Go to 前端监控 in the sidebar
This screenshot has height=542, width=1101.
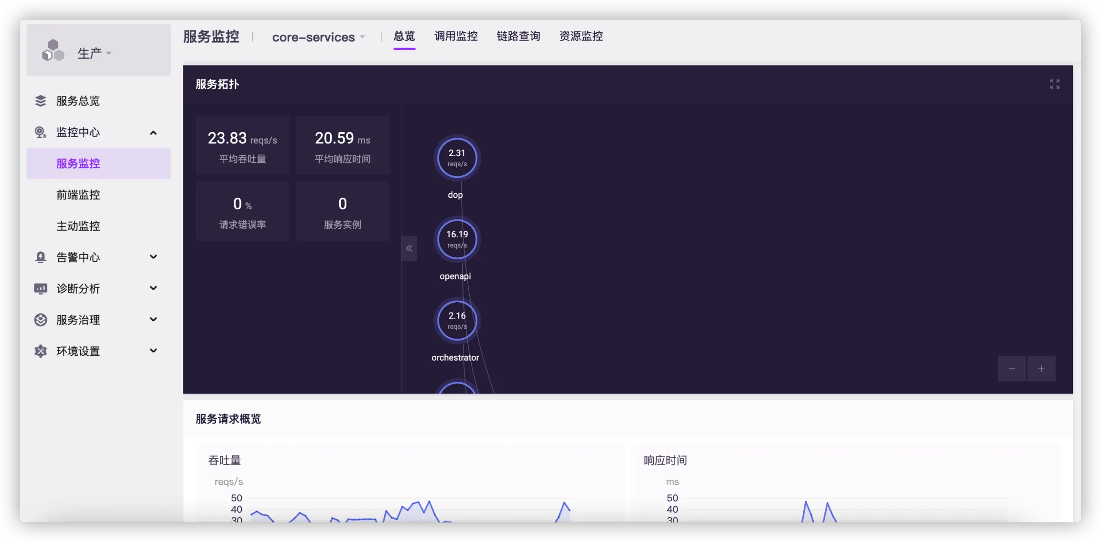point(78,195)
